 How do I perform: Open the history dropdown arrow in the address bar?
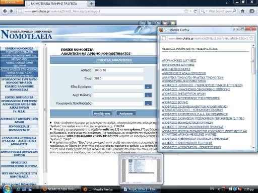coord(190,11)
